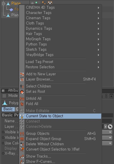
Task: Click the new attribute manager plus icon
Action: click(111, 96)
